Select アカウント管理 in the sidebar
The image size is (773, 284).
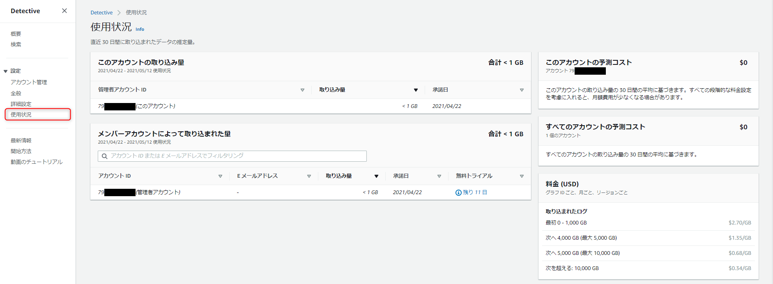click(29, 82)
